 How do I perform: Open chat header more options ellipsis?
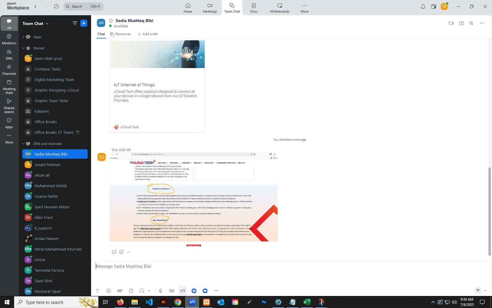482,23
